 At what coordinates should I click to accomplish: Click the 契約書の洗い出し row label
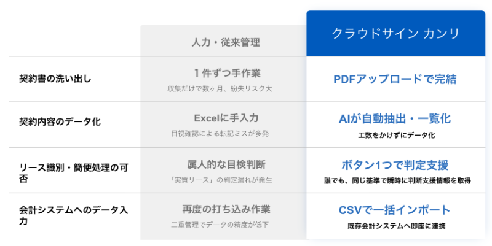click(x=55, y=79)
